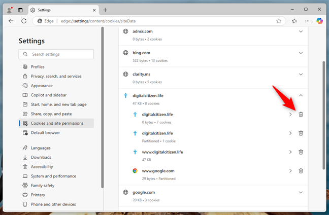329x215 pixels.
Task: Click the bing.com globe icon
Action: click(126, 53)
